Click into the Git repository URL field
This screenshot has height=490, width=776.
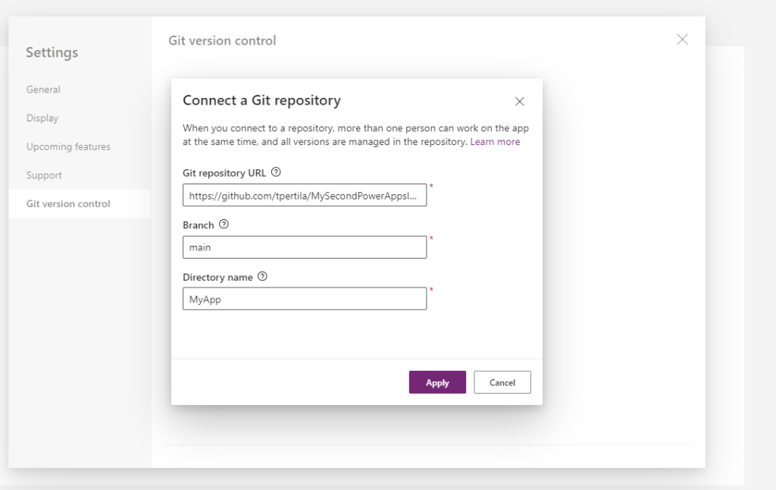click(x=304, y=196)
